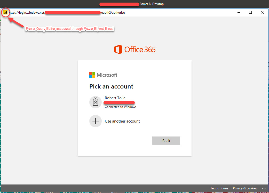
Task: Click the Robert Tolle badge icon
Action: click(96, 102)
